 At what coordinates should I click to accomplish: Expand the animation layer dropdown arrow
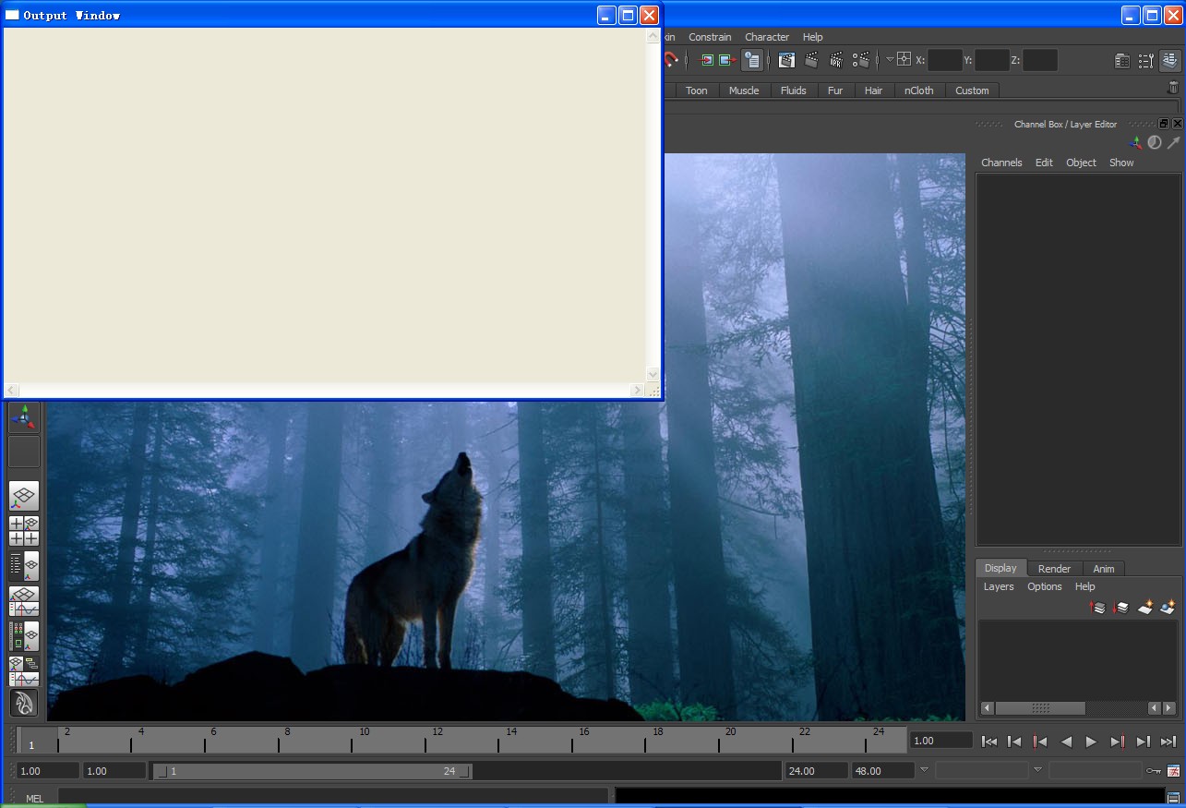(924, 769)
